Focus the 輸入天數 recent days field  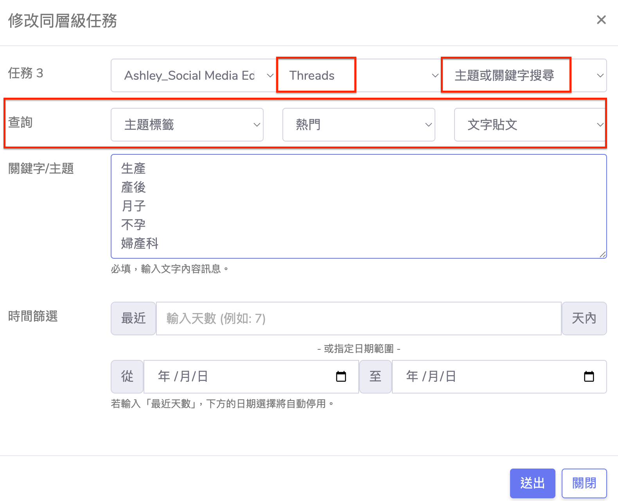(x=358, y=318)
